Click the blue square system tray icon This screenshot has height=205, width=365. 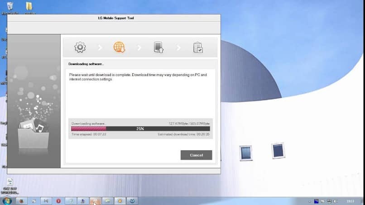pyautogui.click(x=317, y=201)
